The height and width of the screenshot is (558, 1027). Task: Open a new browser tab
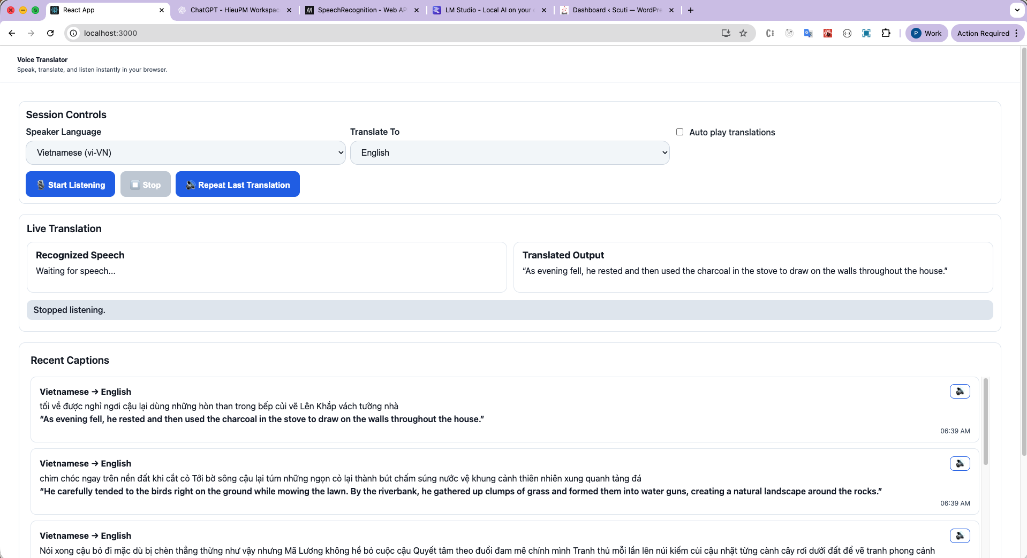pos(691,10)
